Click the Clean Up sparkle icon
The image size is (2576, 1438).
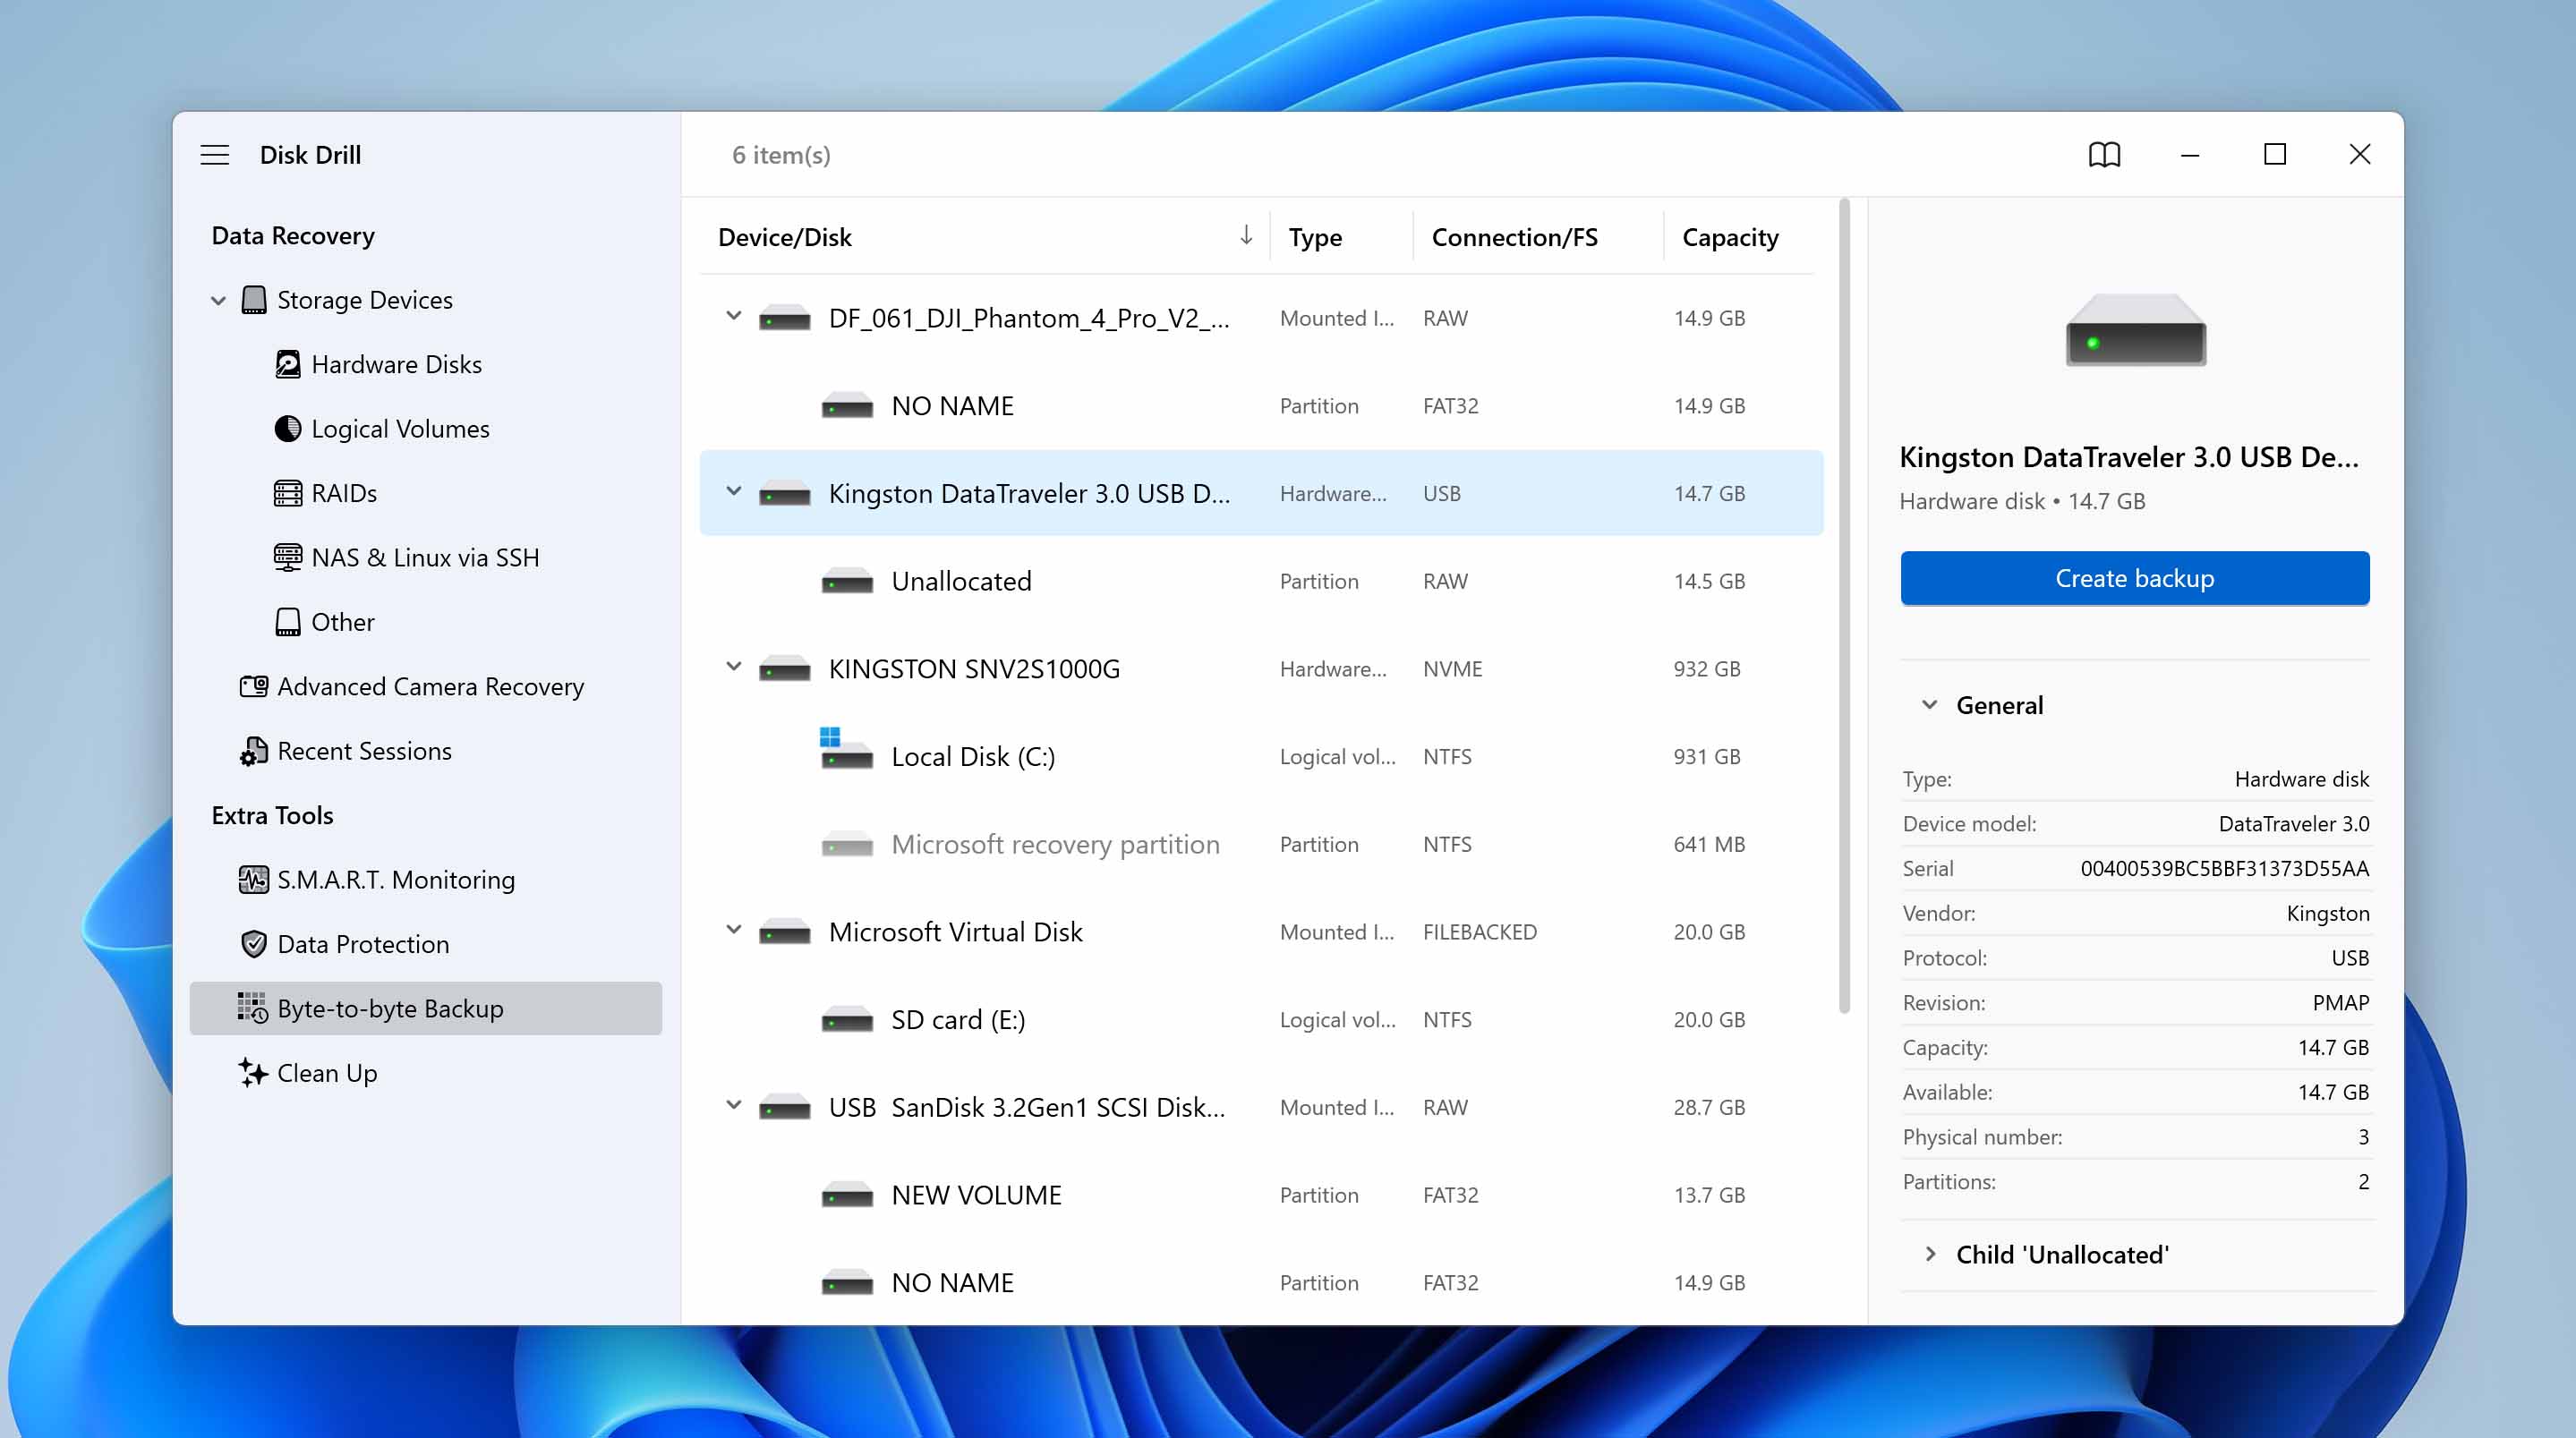254,1073
